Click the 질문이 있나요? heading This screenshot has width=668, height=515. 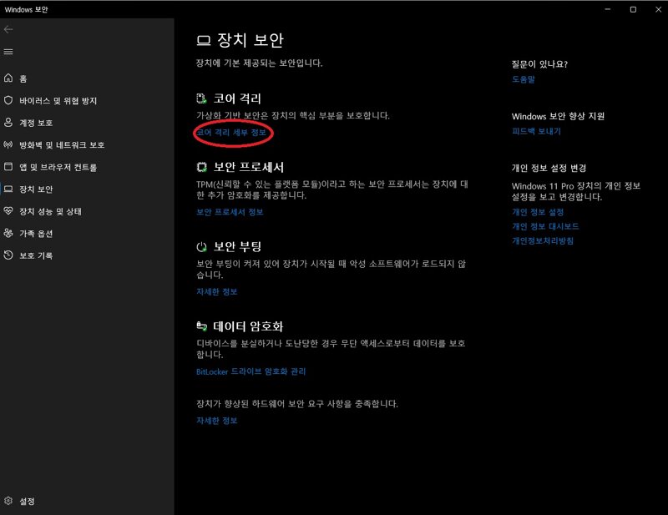pos(539,64)
